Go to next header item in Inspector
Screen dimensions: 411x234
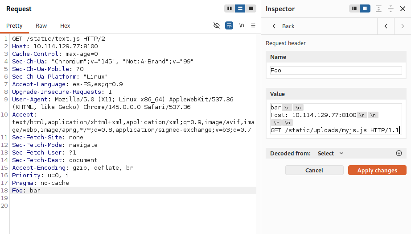pos(403,26)
